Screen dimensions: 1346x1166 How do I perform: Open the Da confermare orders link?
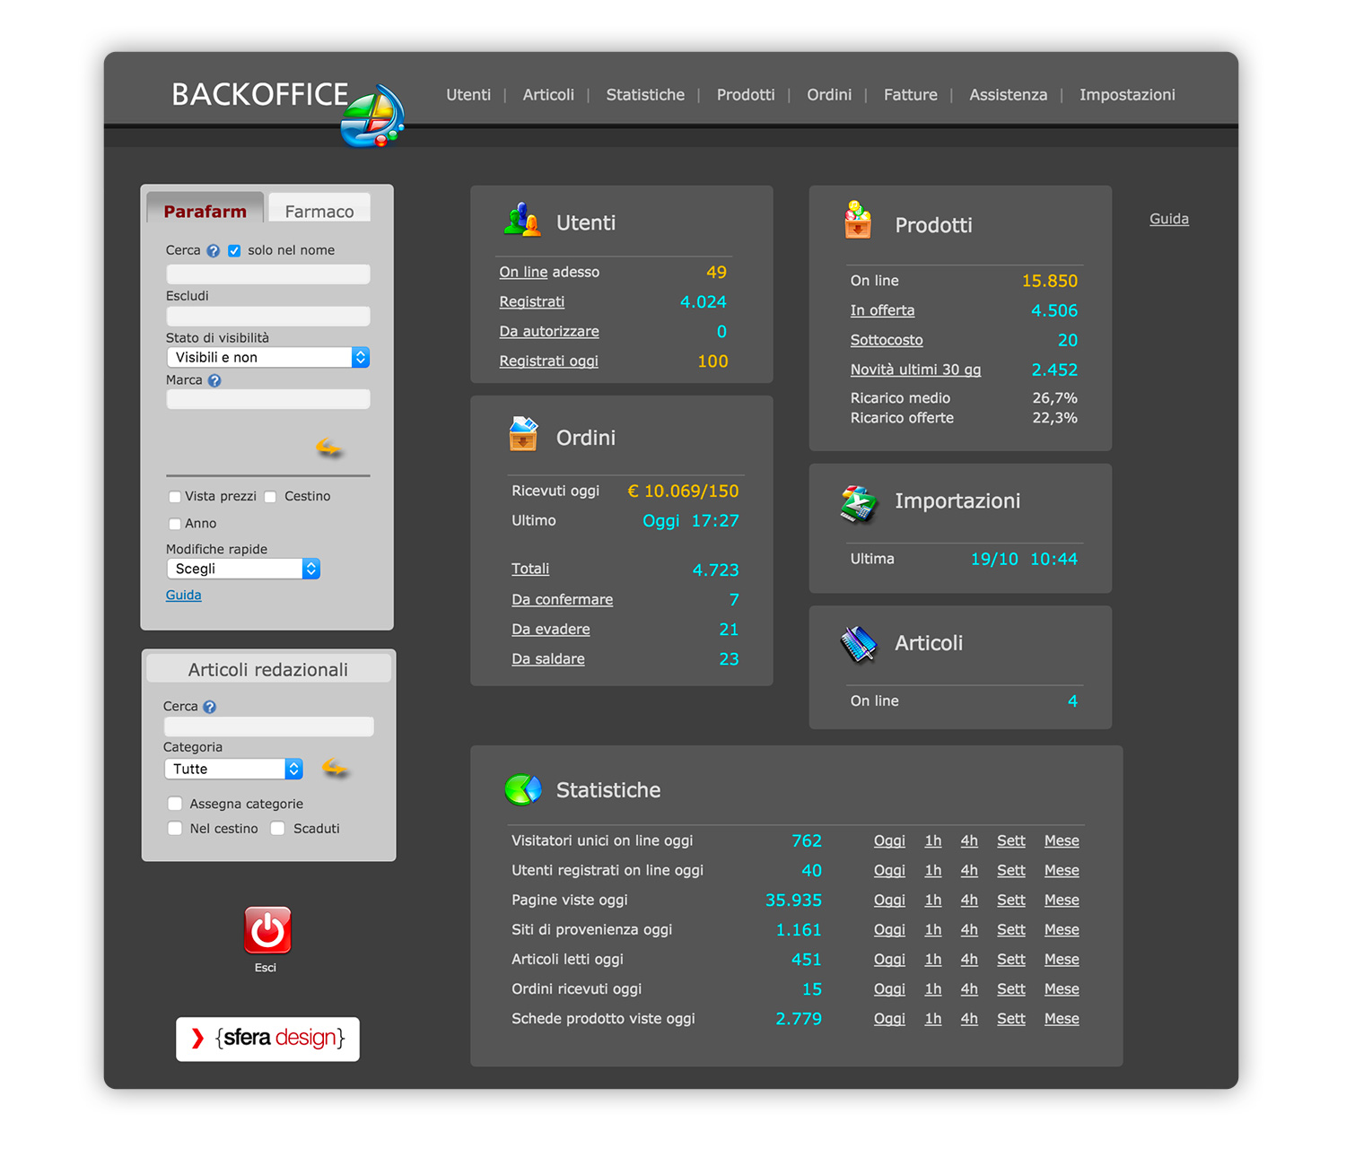(562, 599)
